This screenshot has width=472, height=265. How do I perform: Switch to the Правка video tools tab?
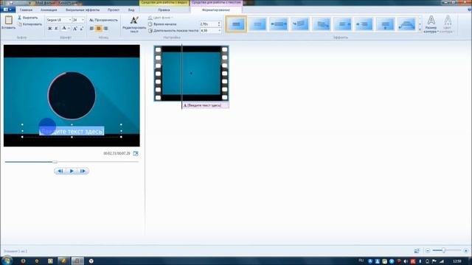pyautogui.click(x=164, y=10)
